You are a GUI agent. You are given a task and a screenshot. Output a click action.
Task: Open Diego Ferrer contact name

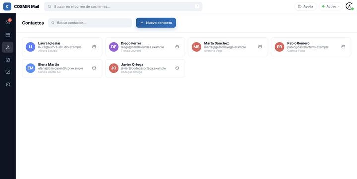(131, 43)
